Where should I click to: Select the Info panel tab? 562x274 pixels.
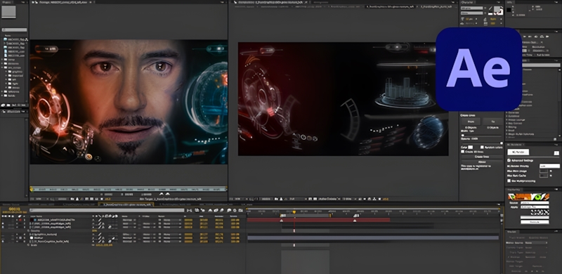pos(509,2)
